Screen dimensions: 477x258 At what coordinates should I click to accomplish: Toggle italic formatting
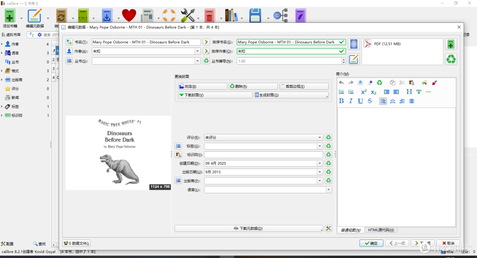tap(351, 101)
